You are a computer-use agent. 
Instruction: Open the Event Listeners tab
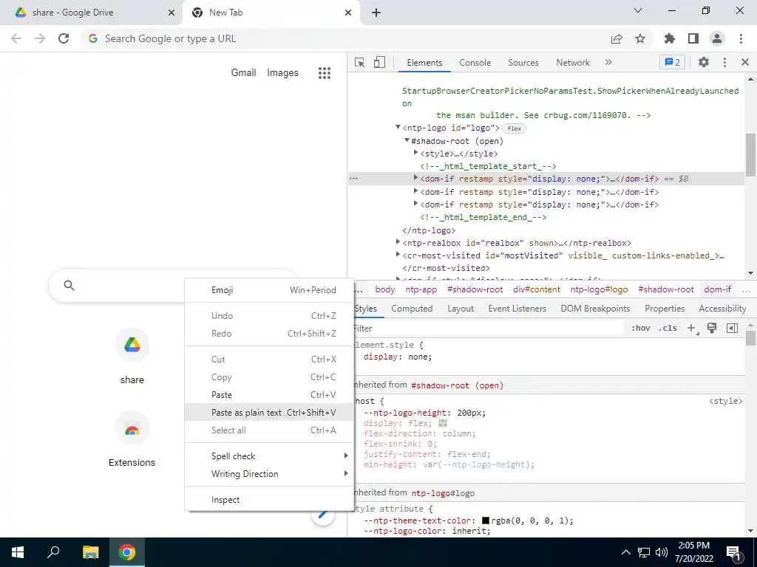[517, 309]
